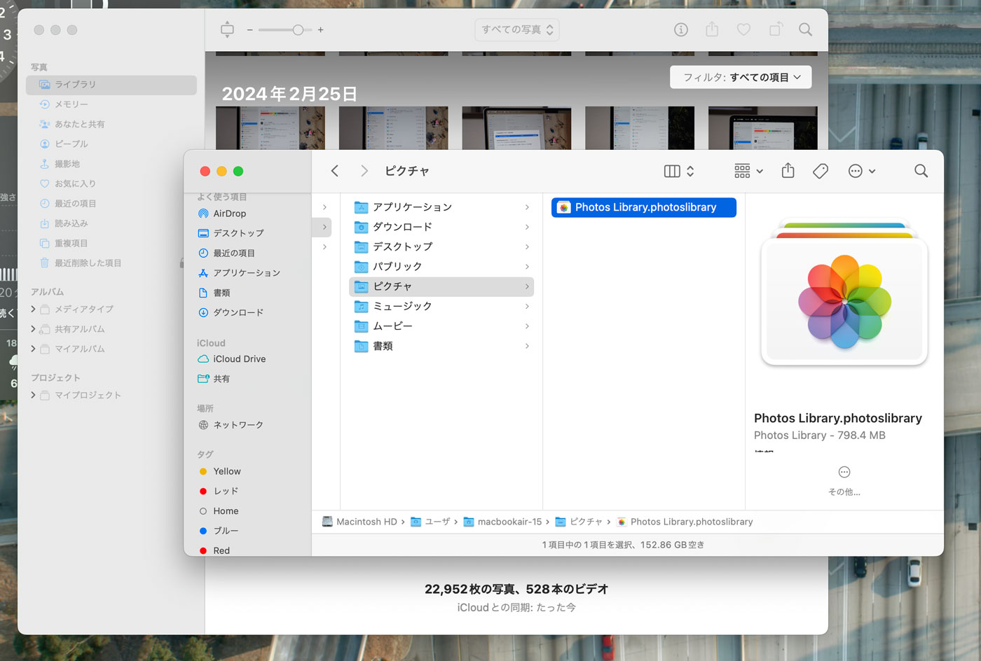This screenshot has height=661, width=981.
Task: Click ユーザ in Finder path bar
Action: tap(430, 522)
